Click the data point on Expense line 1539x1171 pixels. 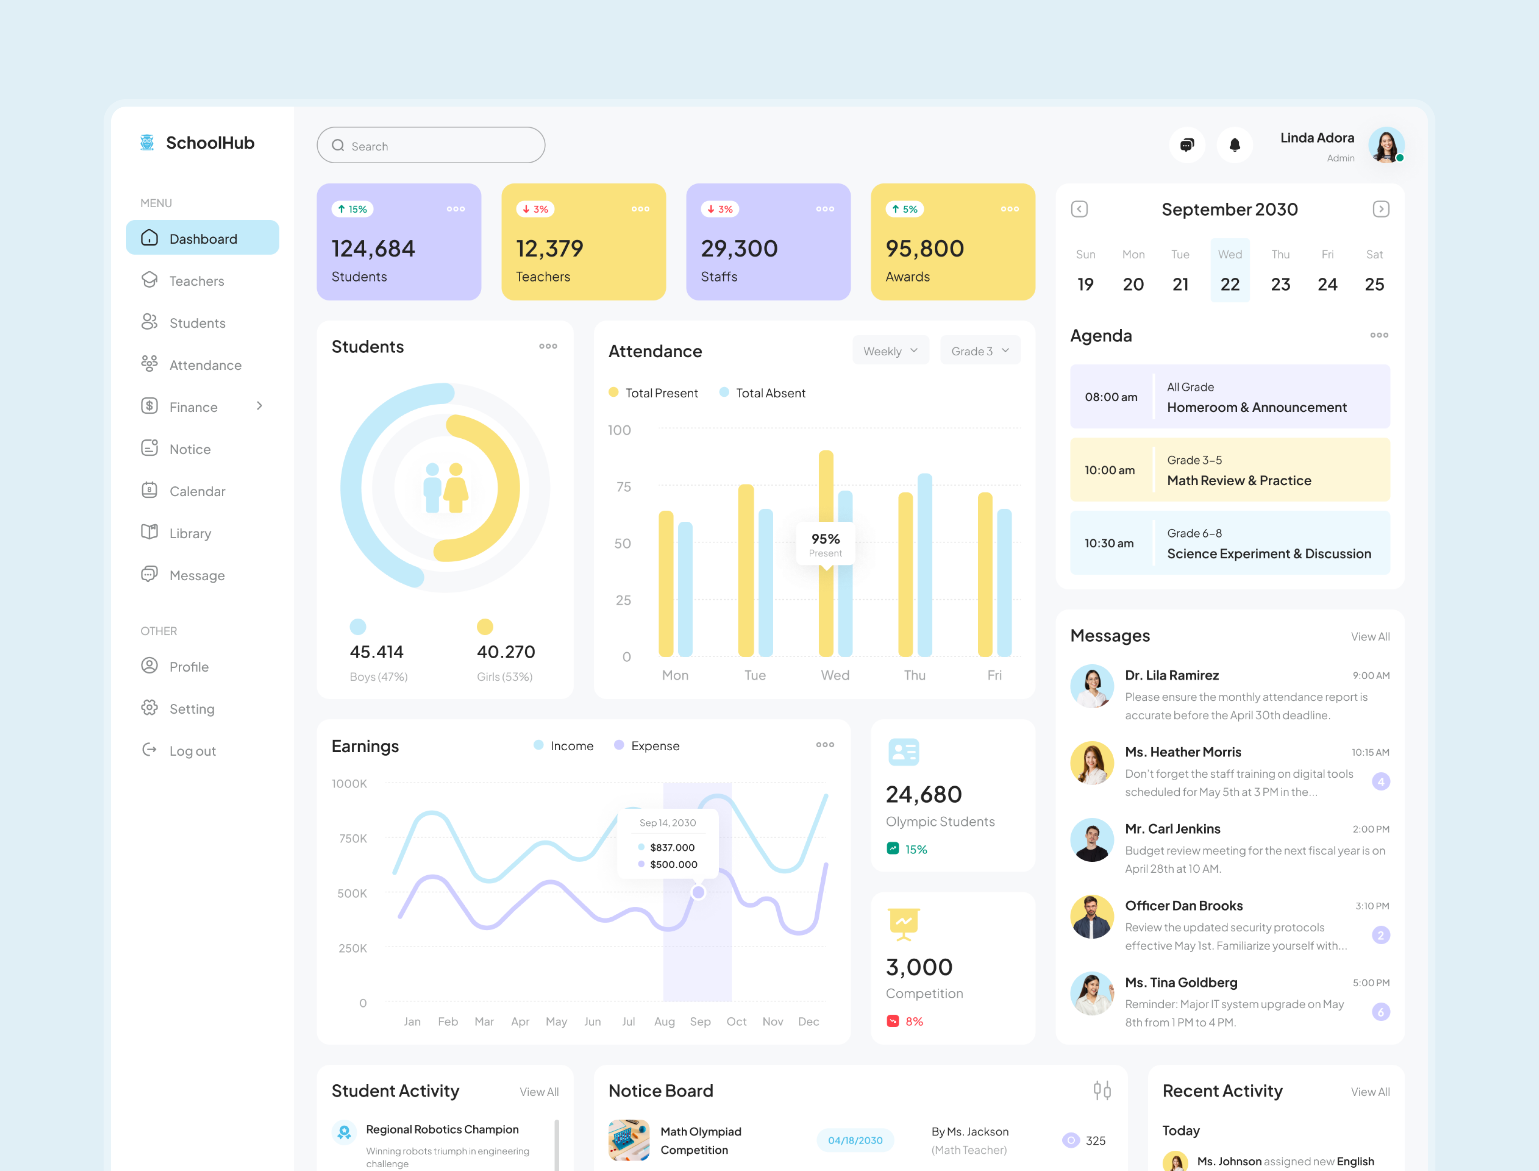(699, 892)
